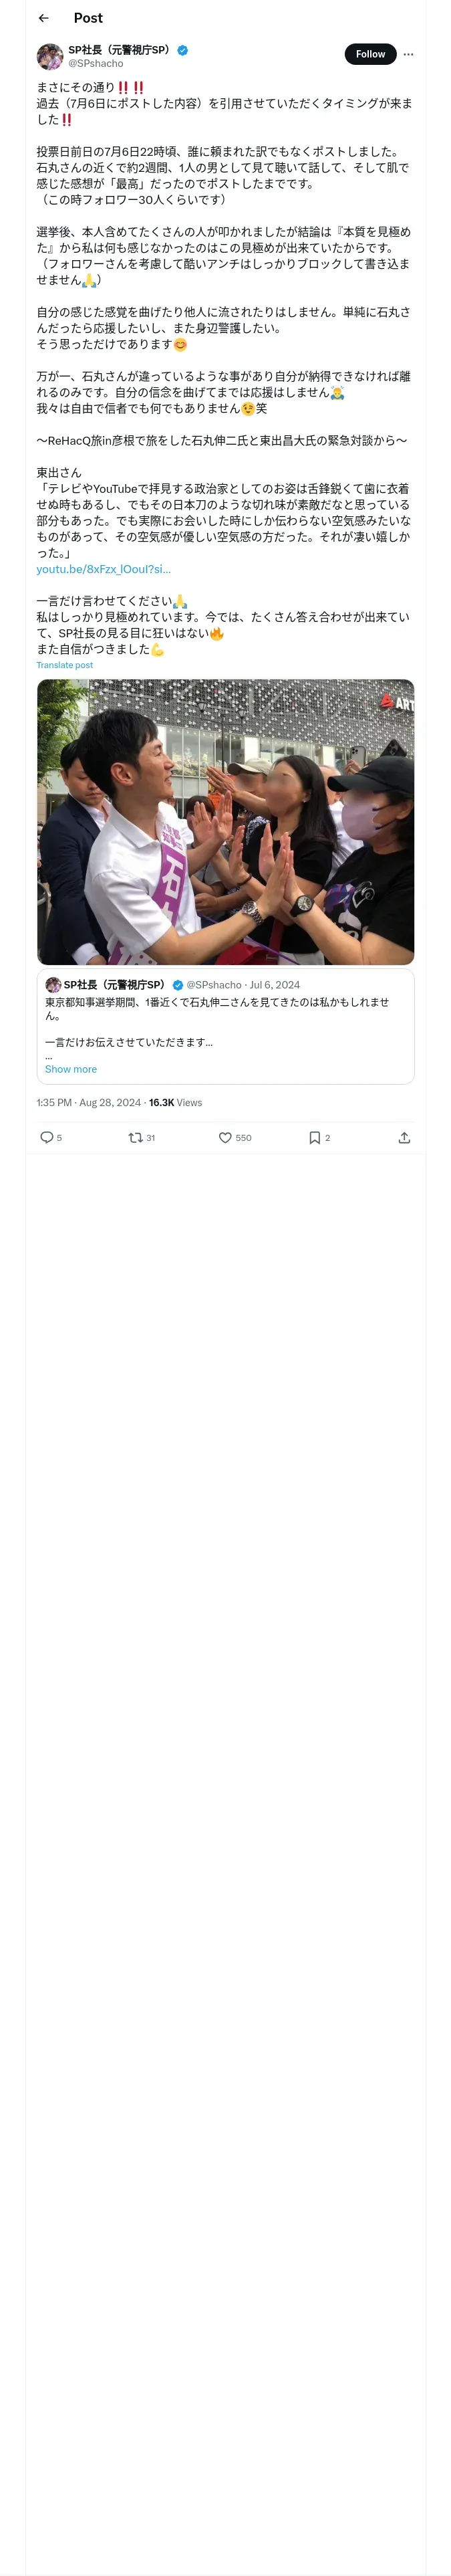This screenshot has width=451, height=2576.
Task: Click the SP社長（元警視庁SP） display name
Action: (120, 49)
